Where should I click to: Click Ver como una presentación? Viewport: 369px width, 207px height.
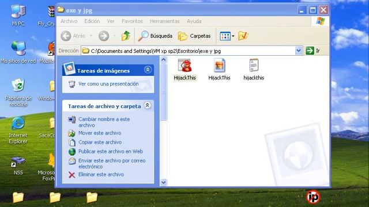pyautogui.click(x=108, y=84)
